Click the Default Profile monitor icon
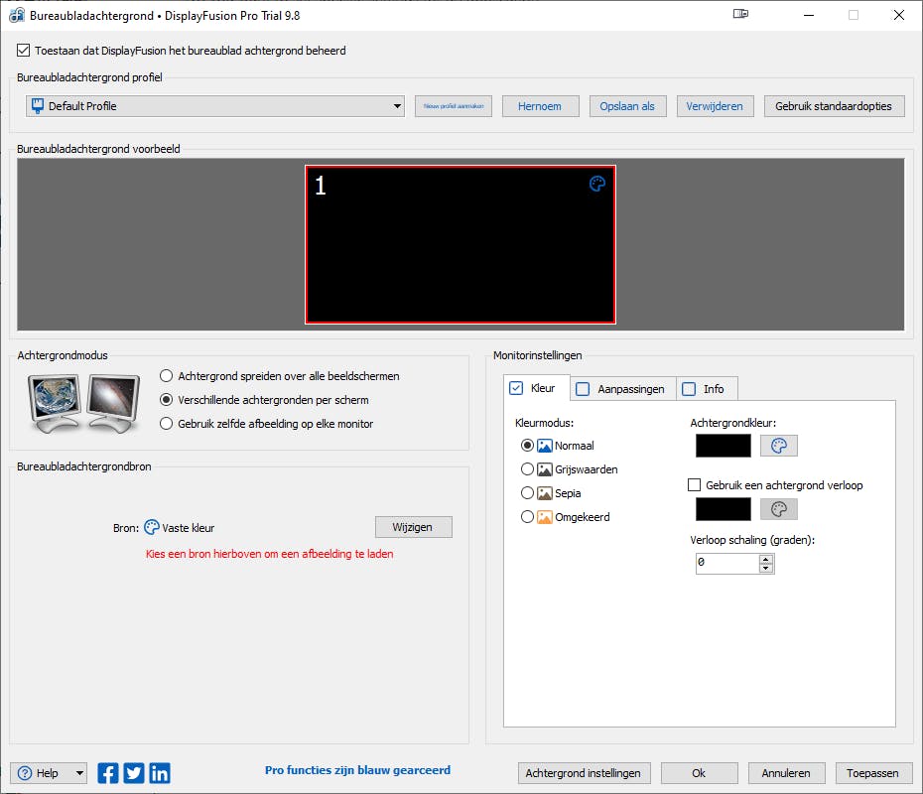This screenshot has height=794, width=923. [x=37, y=106]
